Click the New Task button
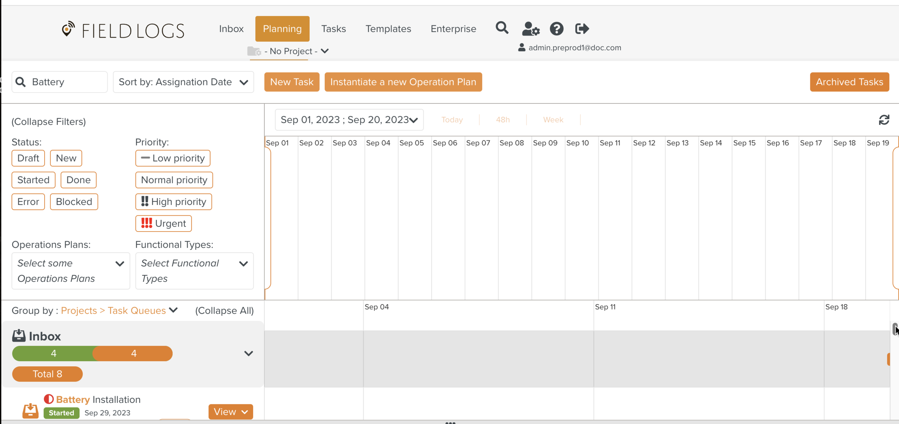 coord(292,82)
